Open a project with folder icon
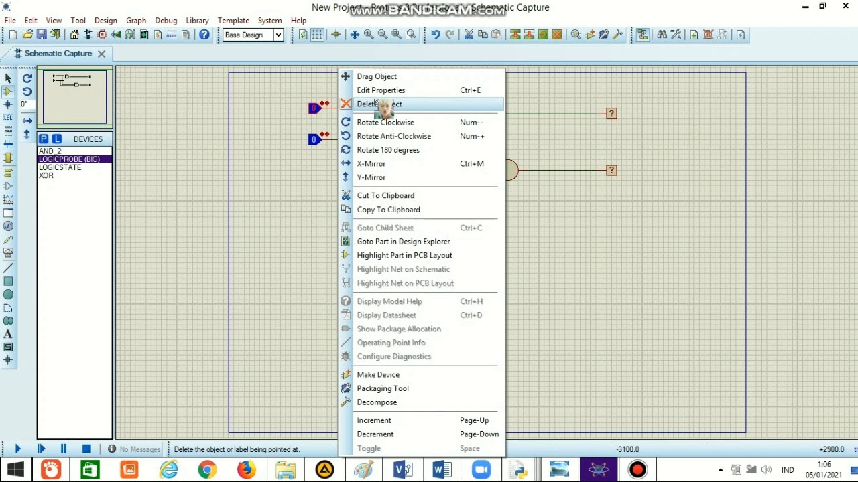The height and width of the screenshot is (482, 858). click(27, 35)
